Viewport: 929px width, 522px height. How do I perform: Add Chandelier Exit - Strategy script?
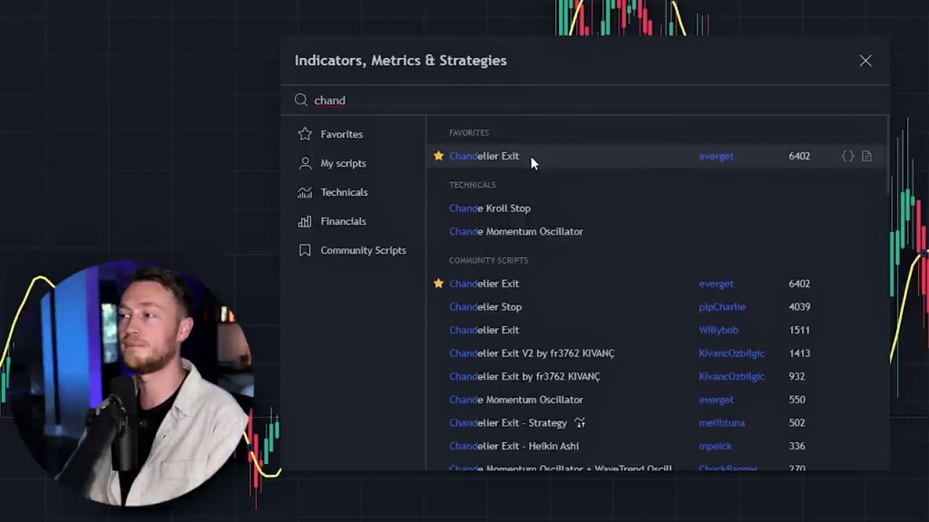coord(508,423)
